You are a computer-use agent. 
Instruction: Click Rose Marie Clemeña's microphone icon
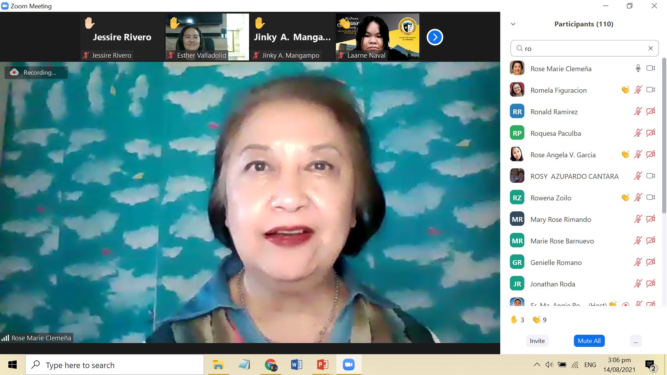638,68
